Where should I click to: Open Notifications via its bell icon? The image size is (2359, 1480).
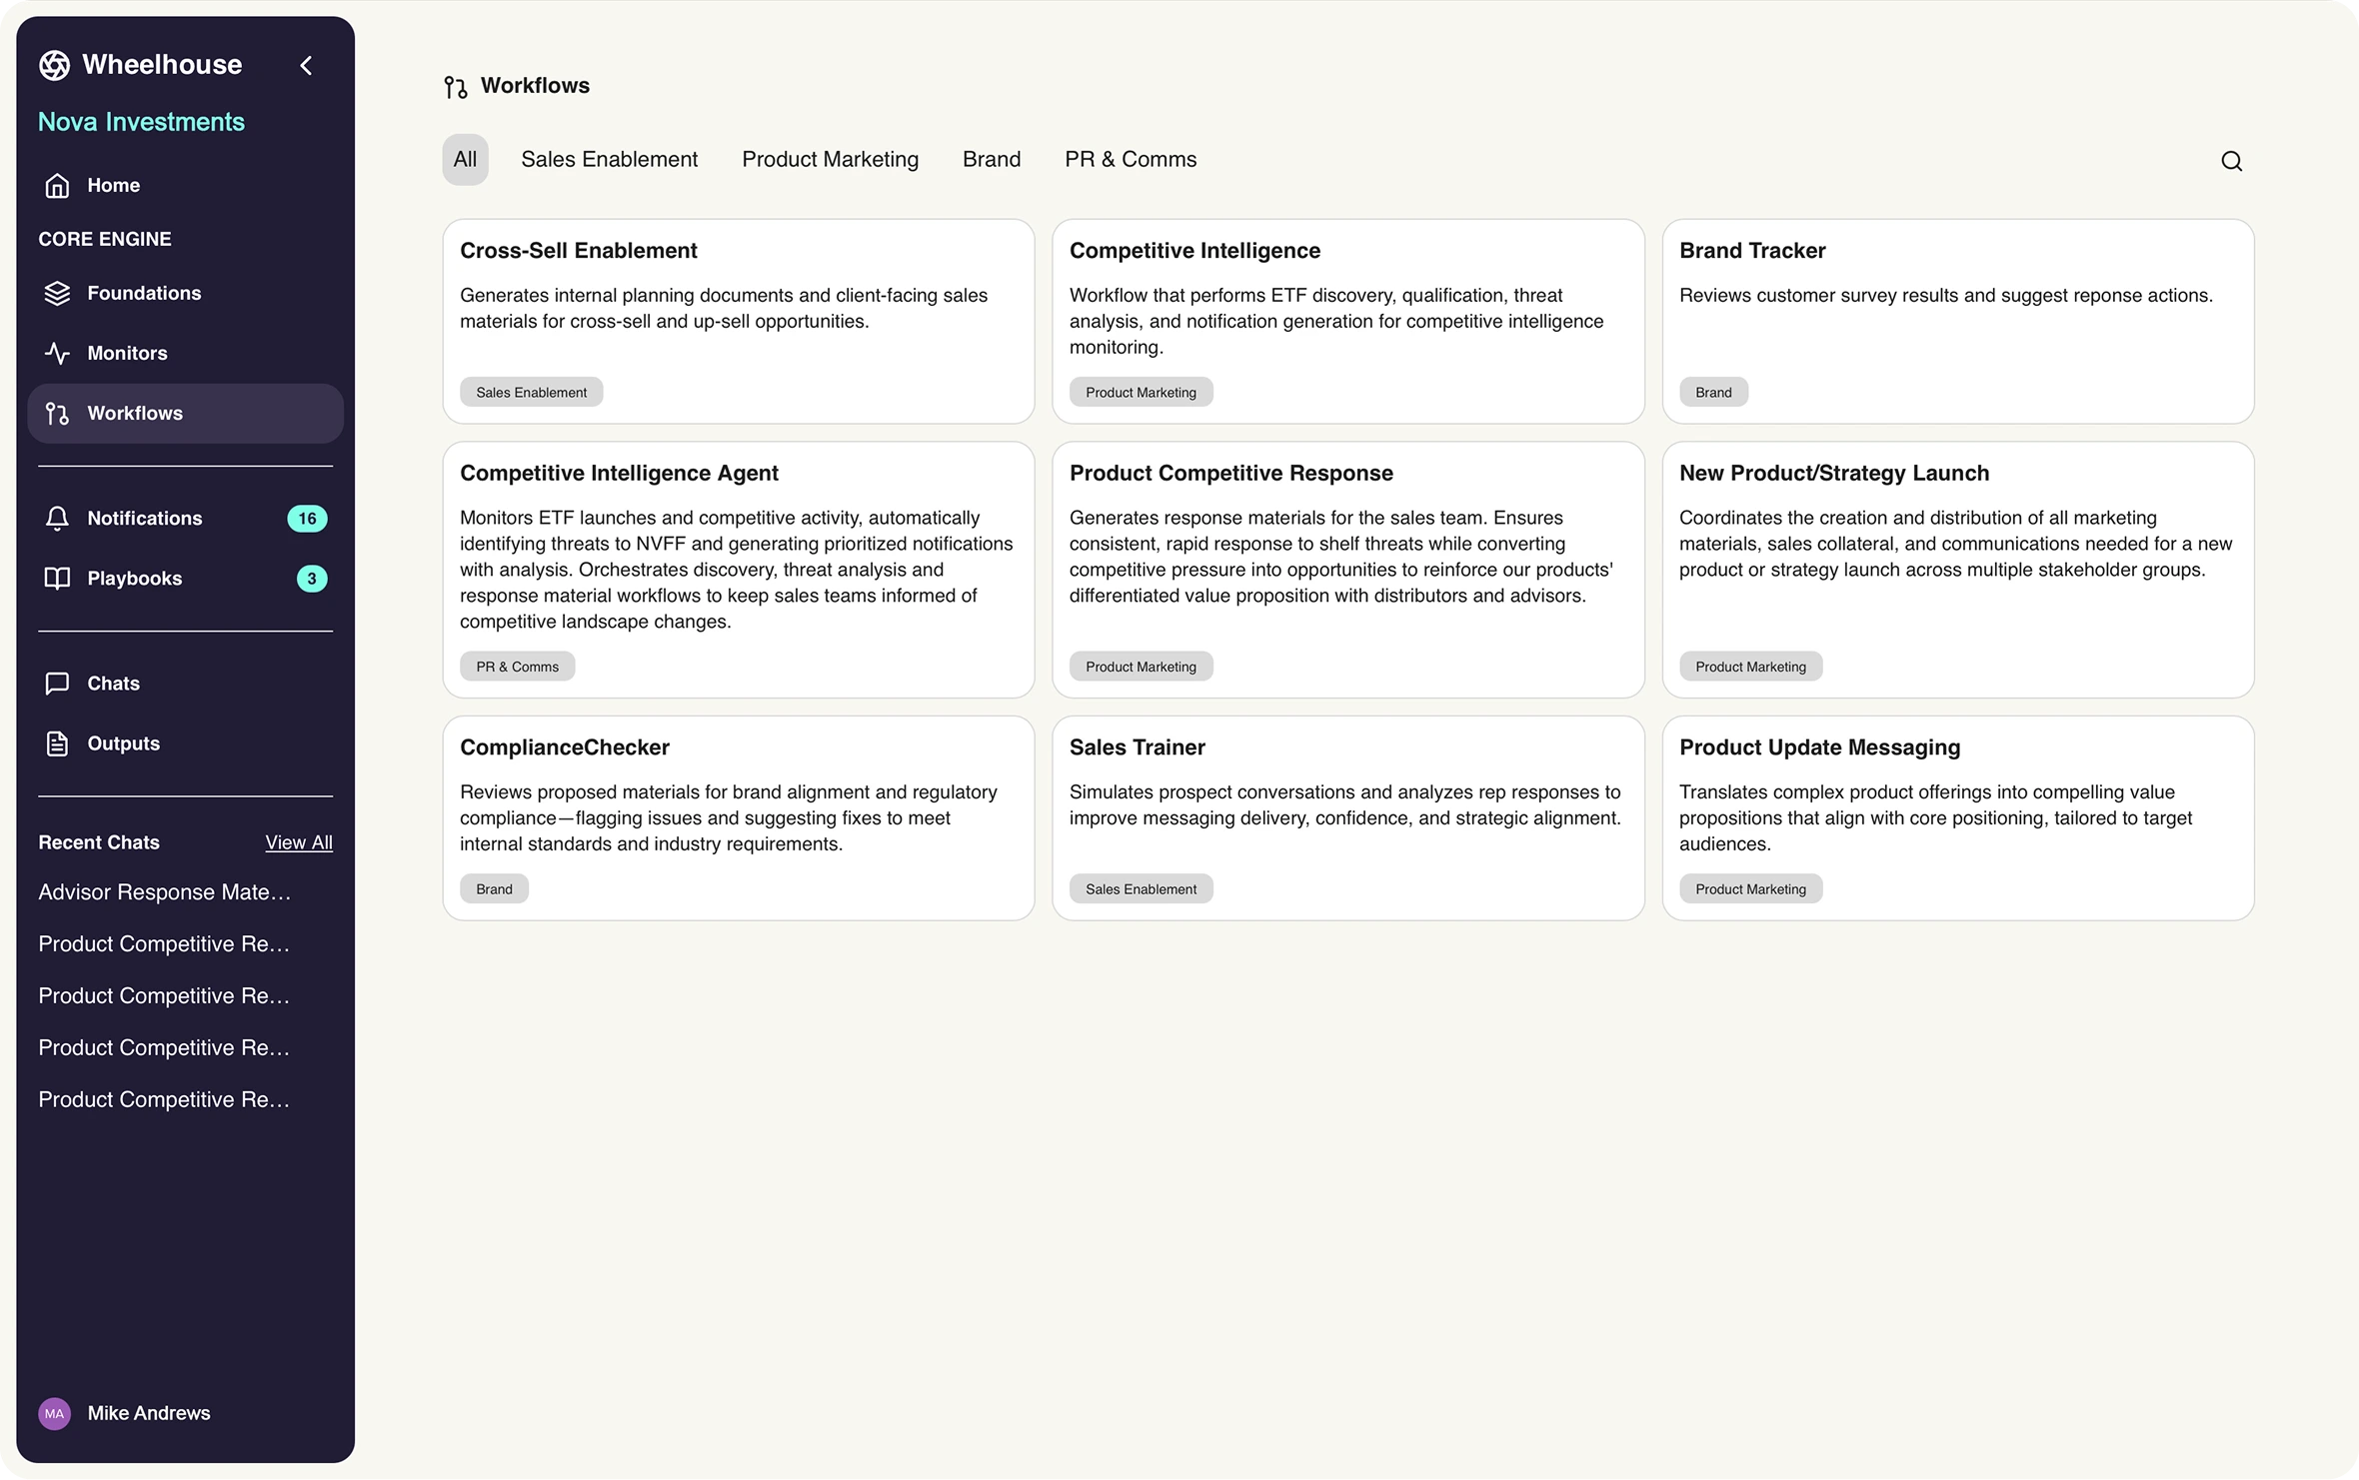tap(57, 519)
